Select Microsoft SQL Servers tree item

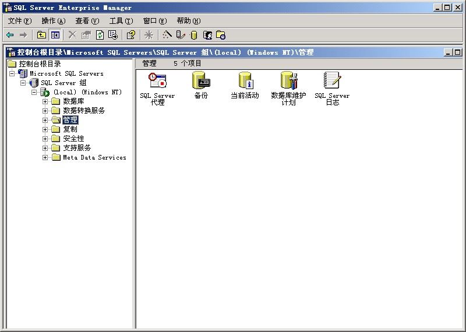(x=66, y=73)
